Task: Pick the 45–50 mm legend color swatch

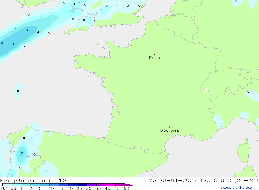Action: [x=120, y=185]
